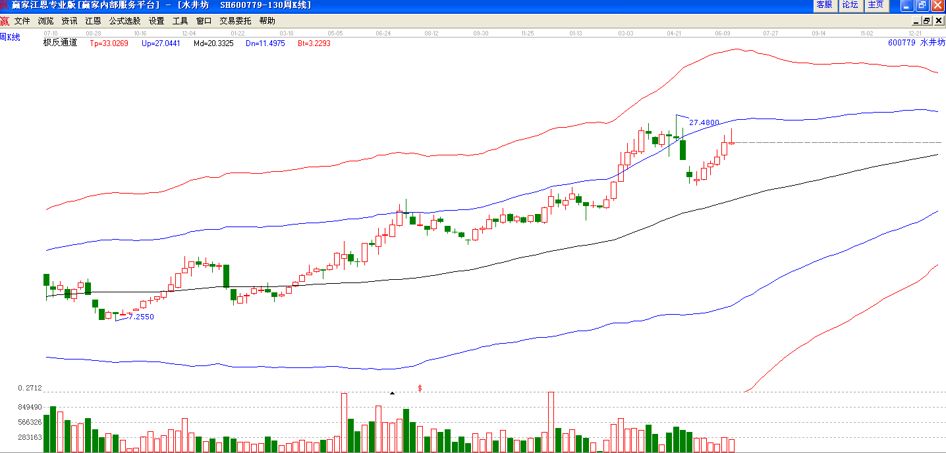
Task: Restore the inner chart window size
Action: pos(927,21)
